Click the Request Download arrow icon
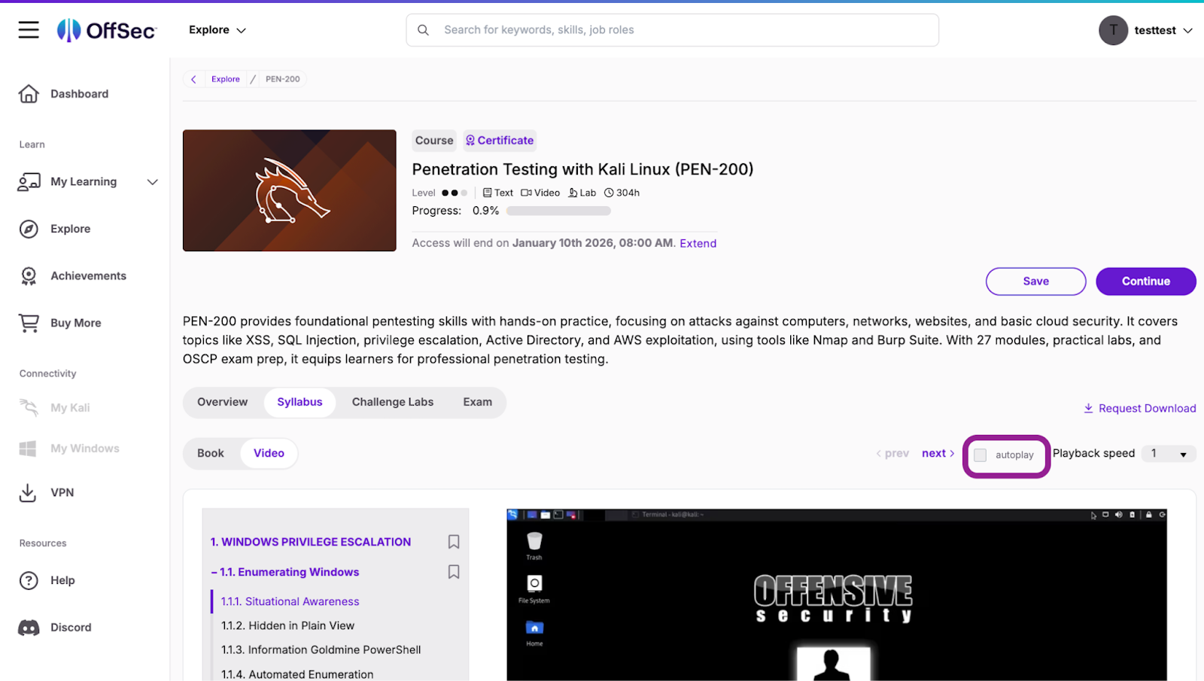Image resolution: width=1204 pixels, height=681 pixels. (1088, 408)
